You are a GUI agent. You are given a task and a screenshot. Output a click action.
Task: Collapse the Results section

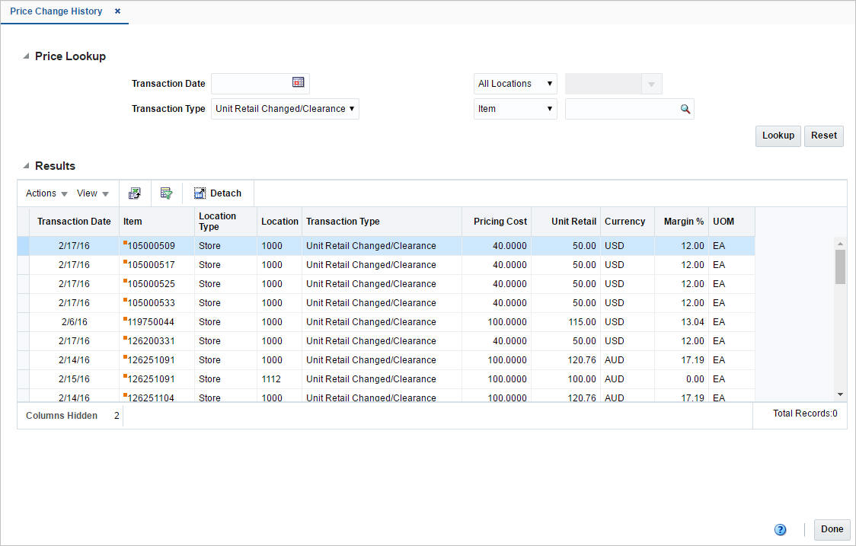[26, 166]
